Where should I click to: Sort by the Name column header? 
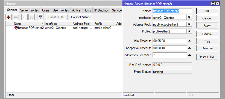tap(29, 24)
